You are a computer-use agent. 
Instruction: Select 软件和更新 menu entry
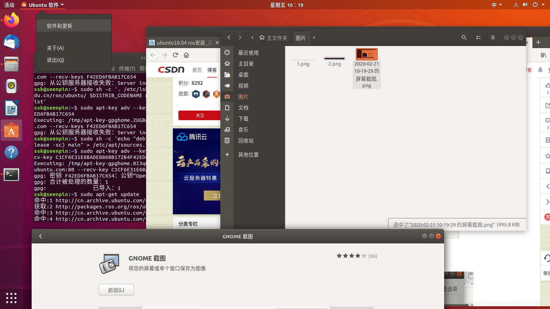pyautogui.click(x=74, y=26)
